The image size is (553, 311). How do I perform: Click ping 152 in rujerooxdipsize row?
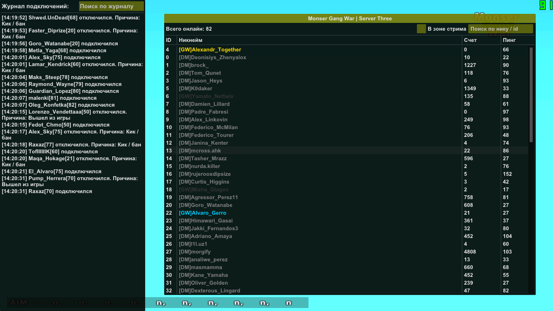coord(507,174)
